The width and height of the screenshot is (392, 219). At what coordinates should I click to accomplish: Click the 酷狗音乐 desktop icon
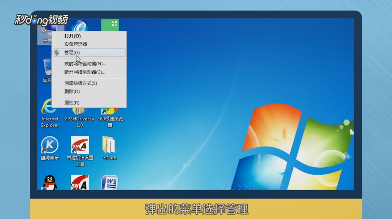pyautogui.click(x=50, y=148)
